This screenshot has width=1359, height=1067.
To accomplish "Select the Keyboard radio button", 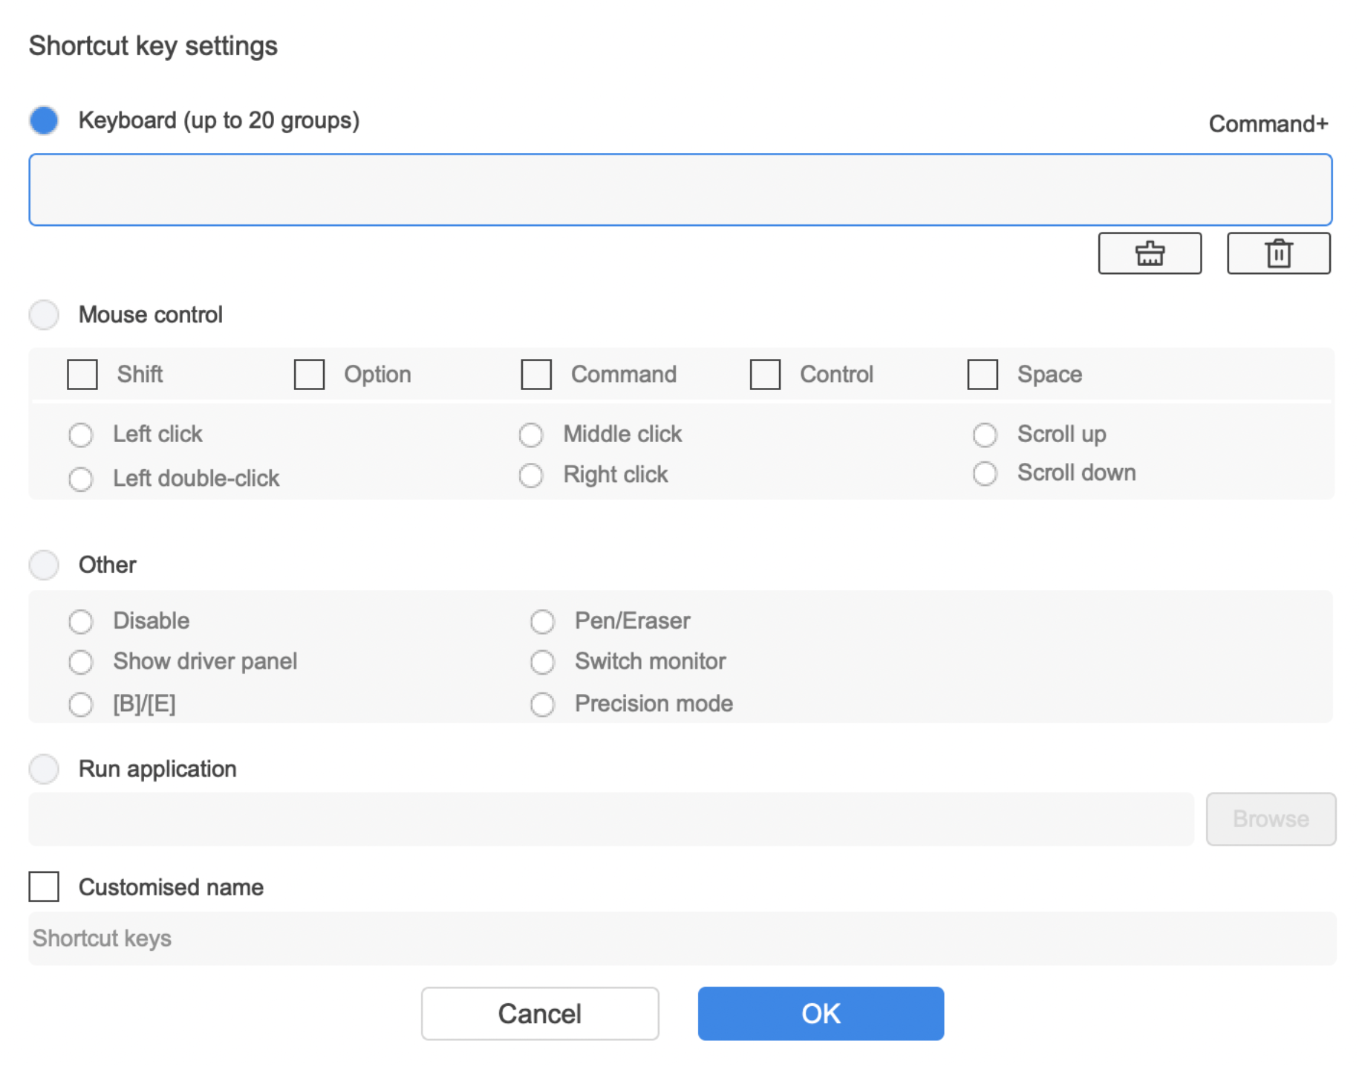I will tap(45, 120).
